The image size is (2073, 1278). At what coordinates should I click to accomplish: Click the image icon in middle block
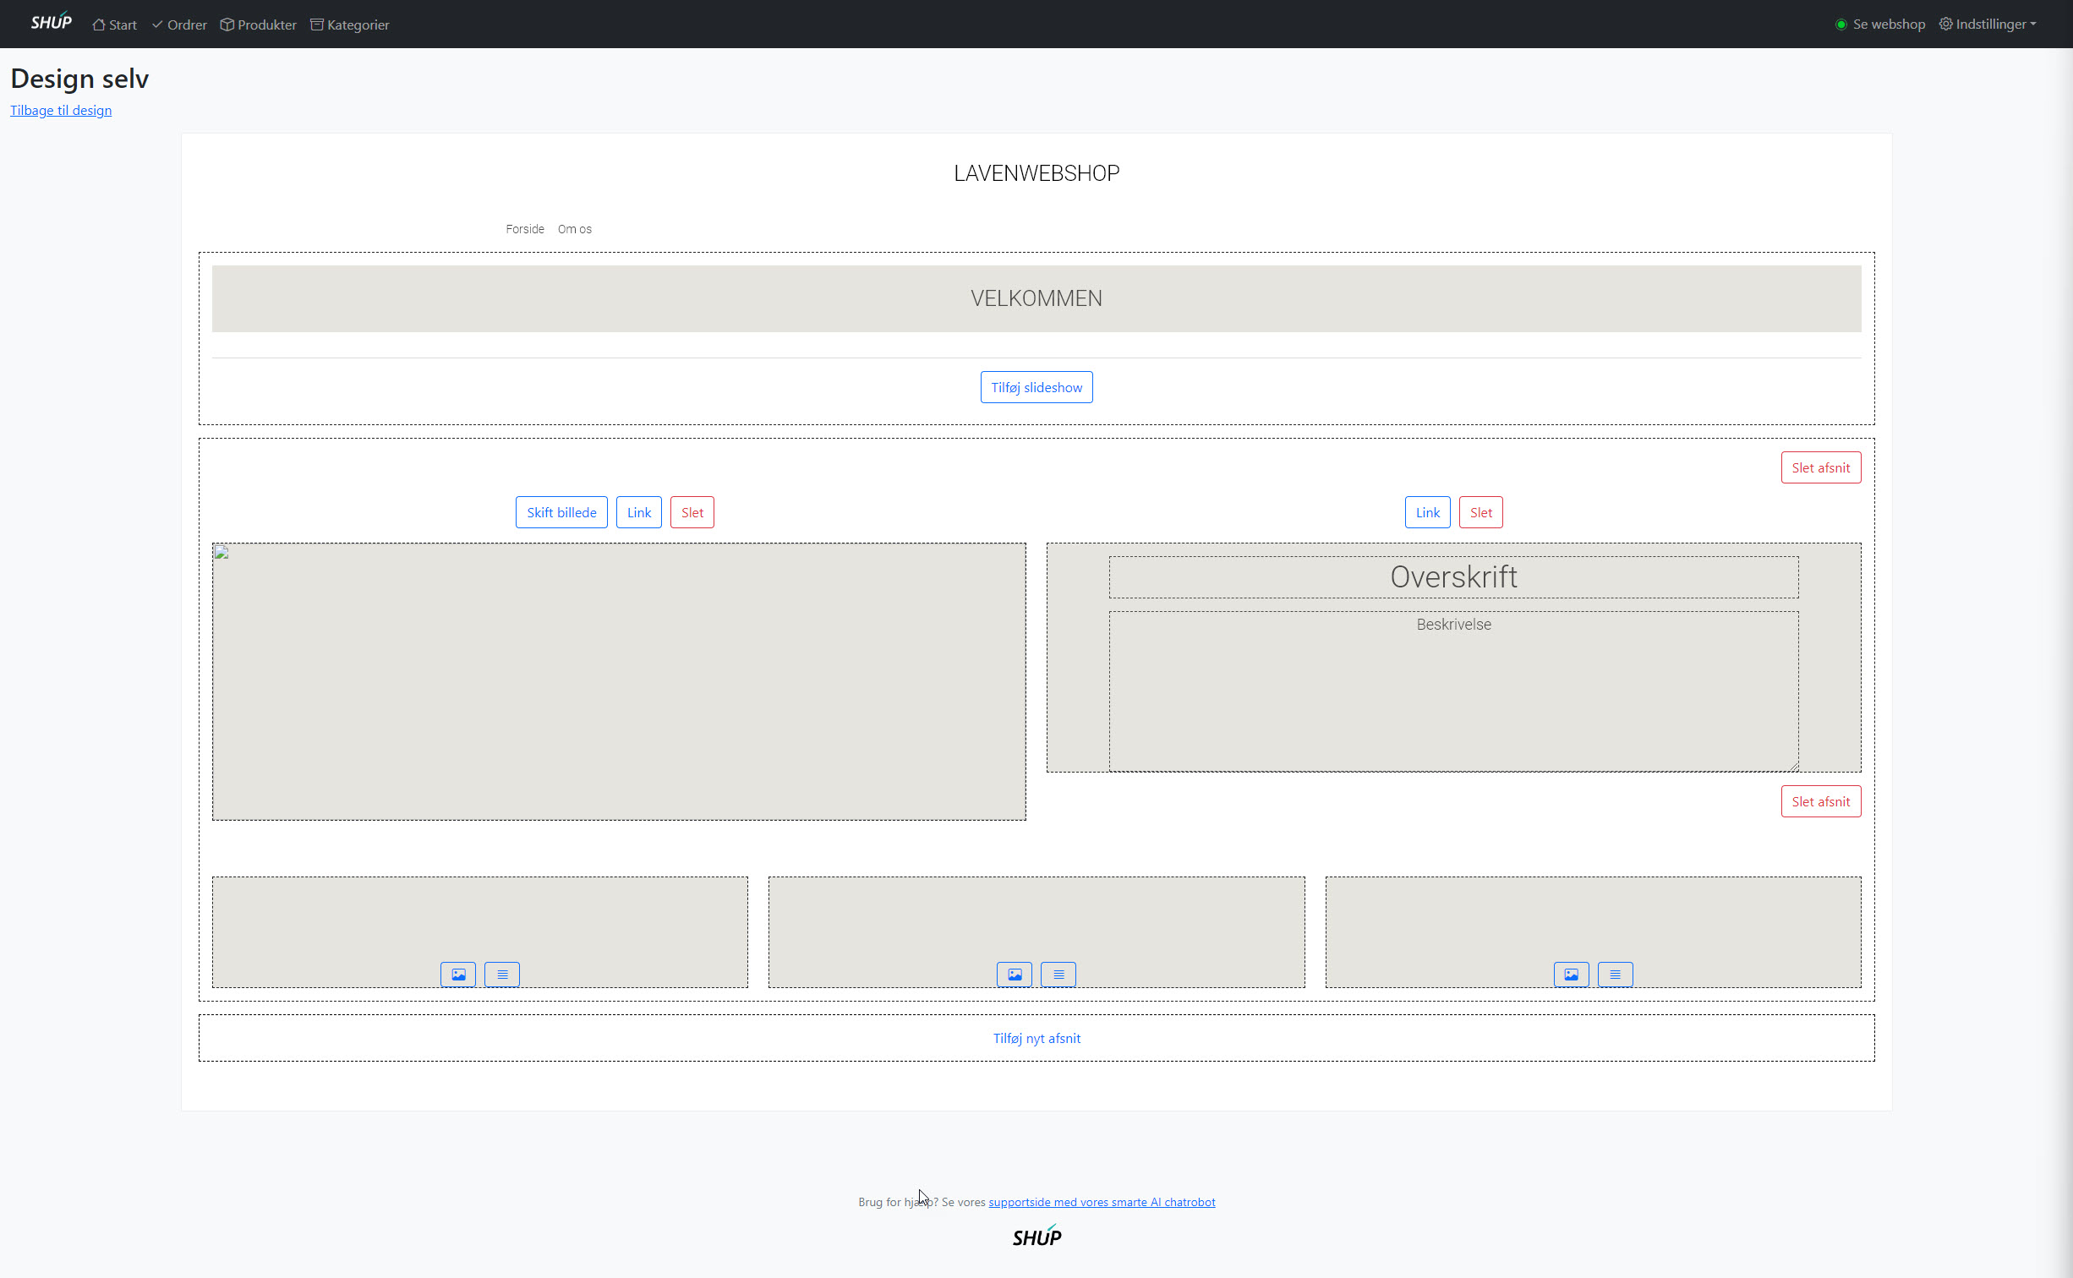[1014, 975]
